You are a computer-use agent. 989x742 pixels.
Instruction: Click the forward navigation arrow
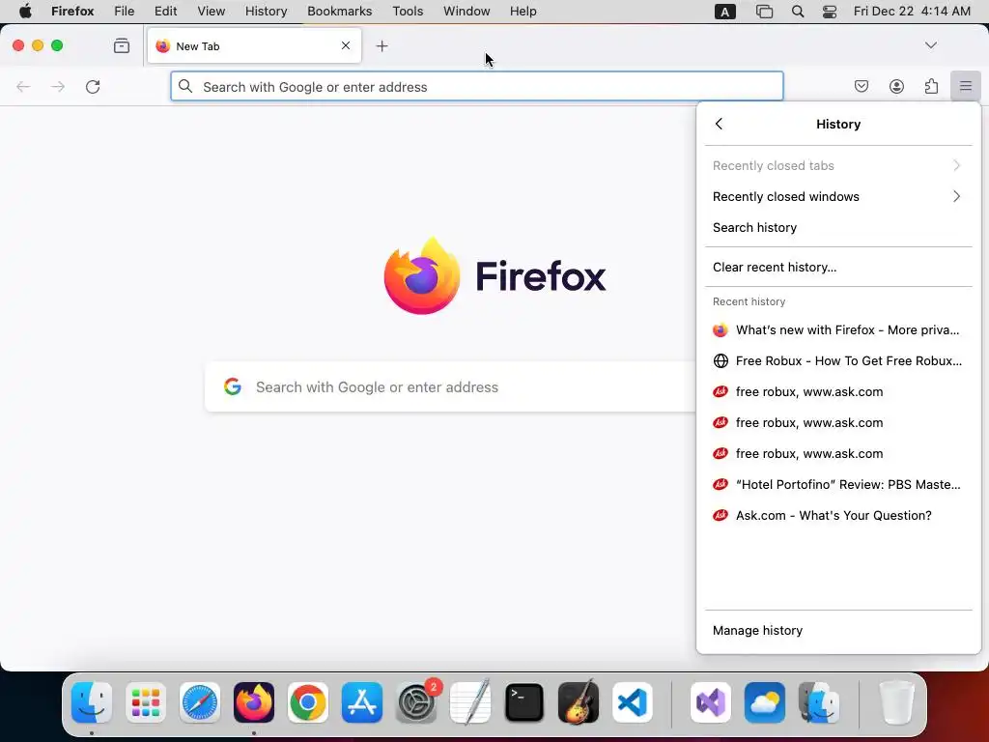pos(58,86)
